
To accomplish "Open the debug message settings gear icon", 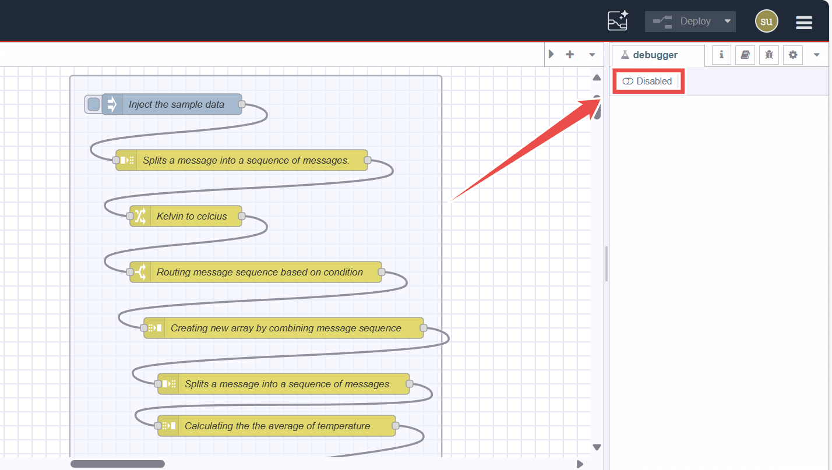I will (x=792, y=55).
